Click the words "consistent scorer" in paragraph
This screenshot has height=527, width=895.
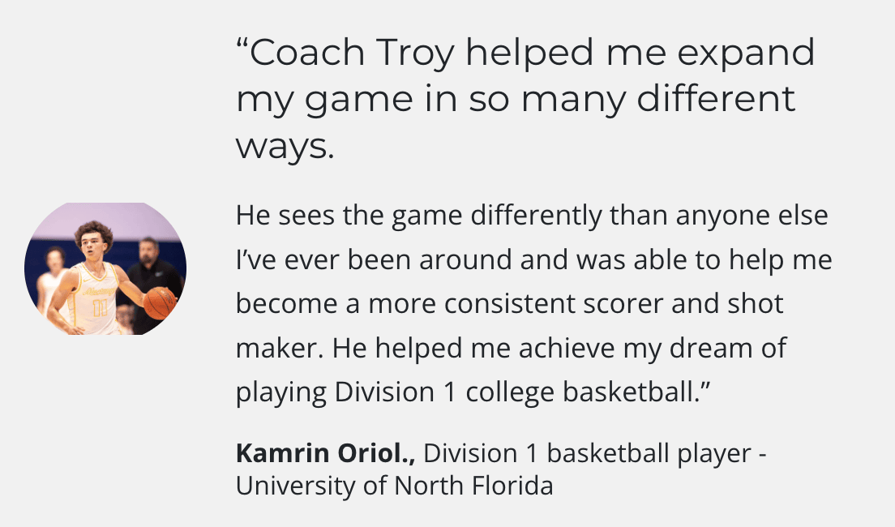pyautogui.click(x=554, y=304)
